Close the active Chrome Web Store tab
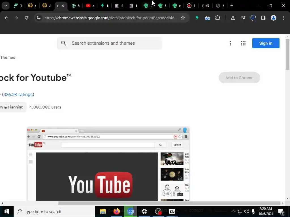The width and height of the screenshot is (290, 217). pyautogui.click(x=63, y=6)
